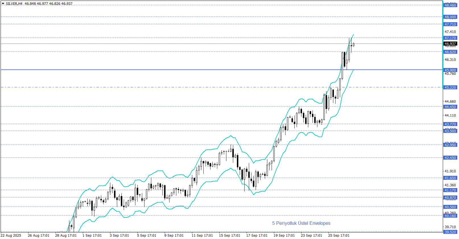Click the 45.900 price level tag
Image resolution: width=459 pixels, height=239 pixels.
click(x=450, y=70)
